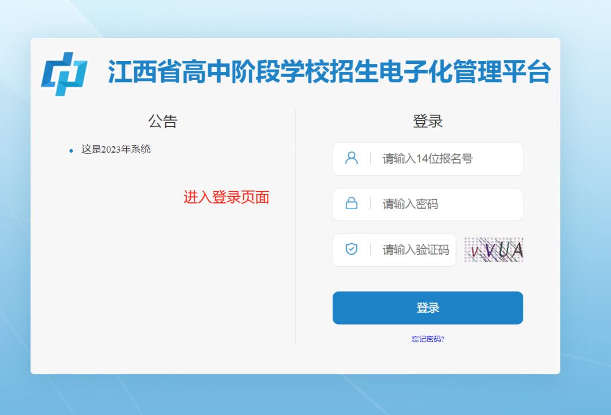
Task: Click the separator line beside the lock icon
Action: (370, 204)
